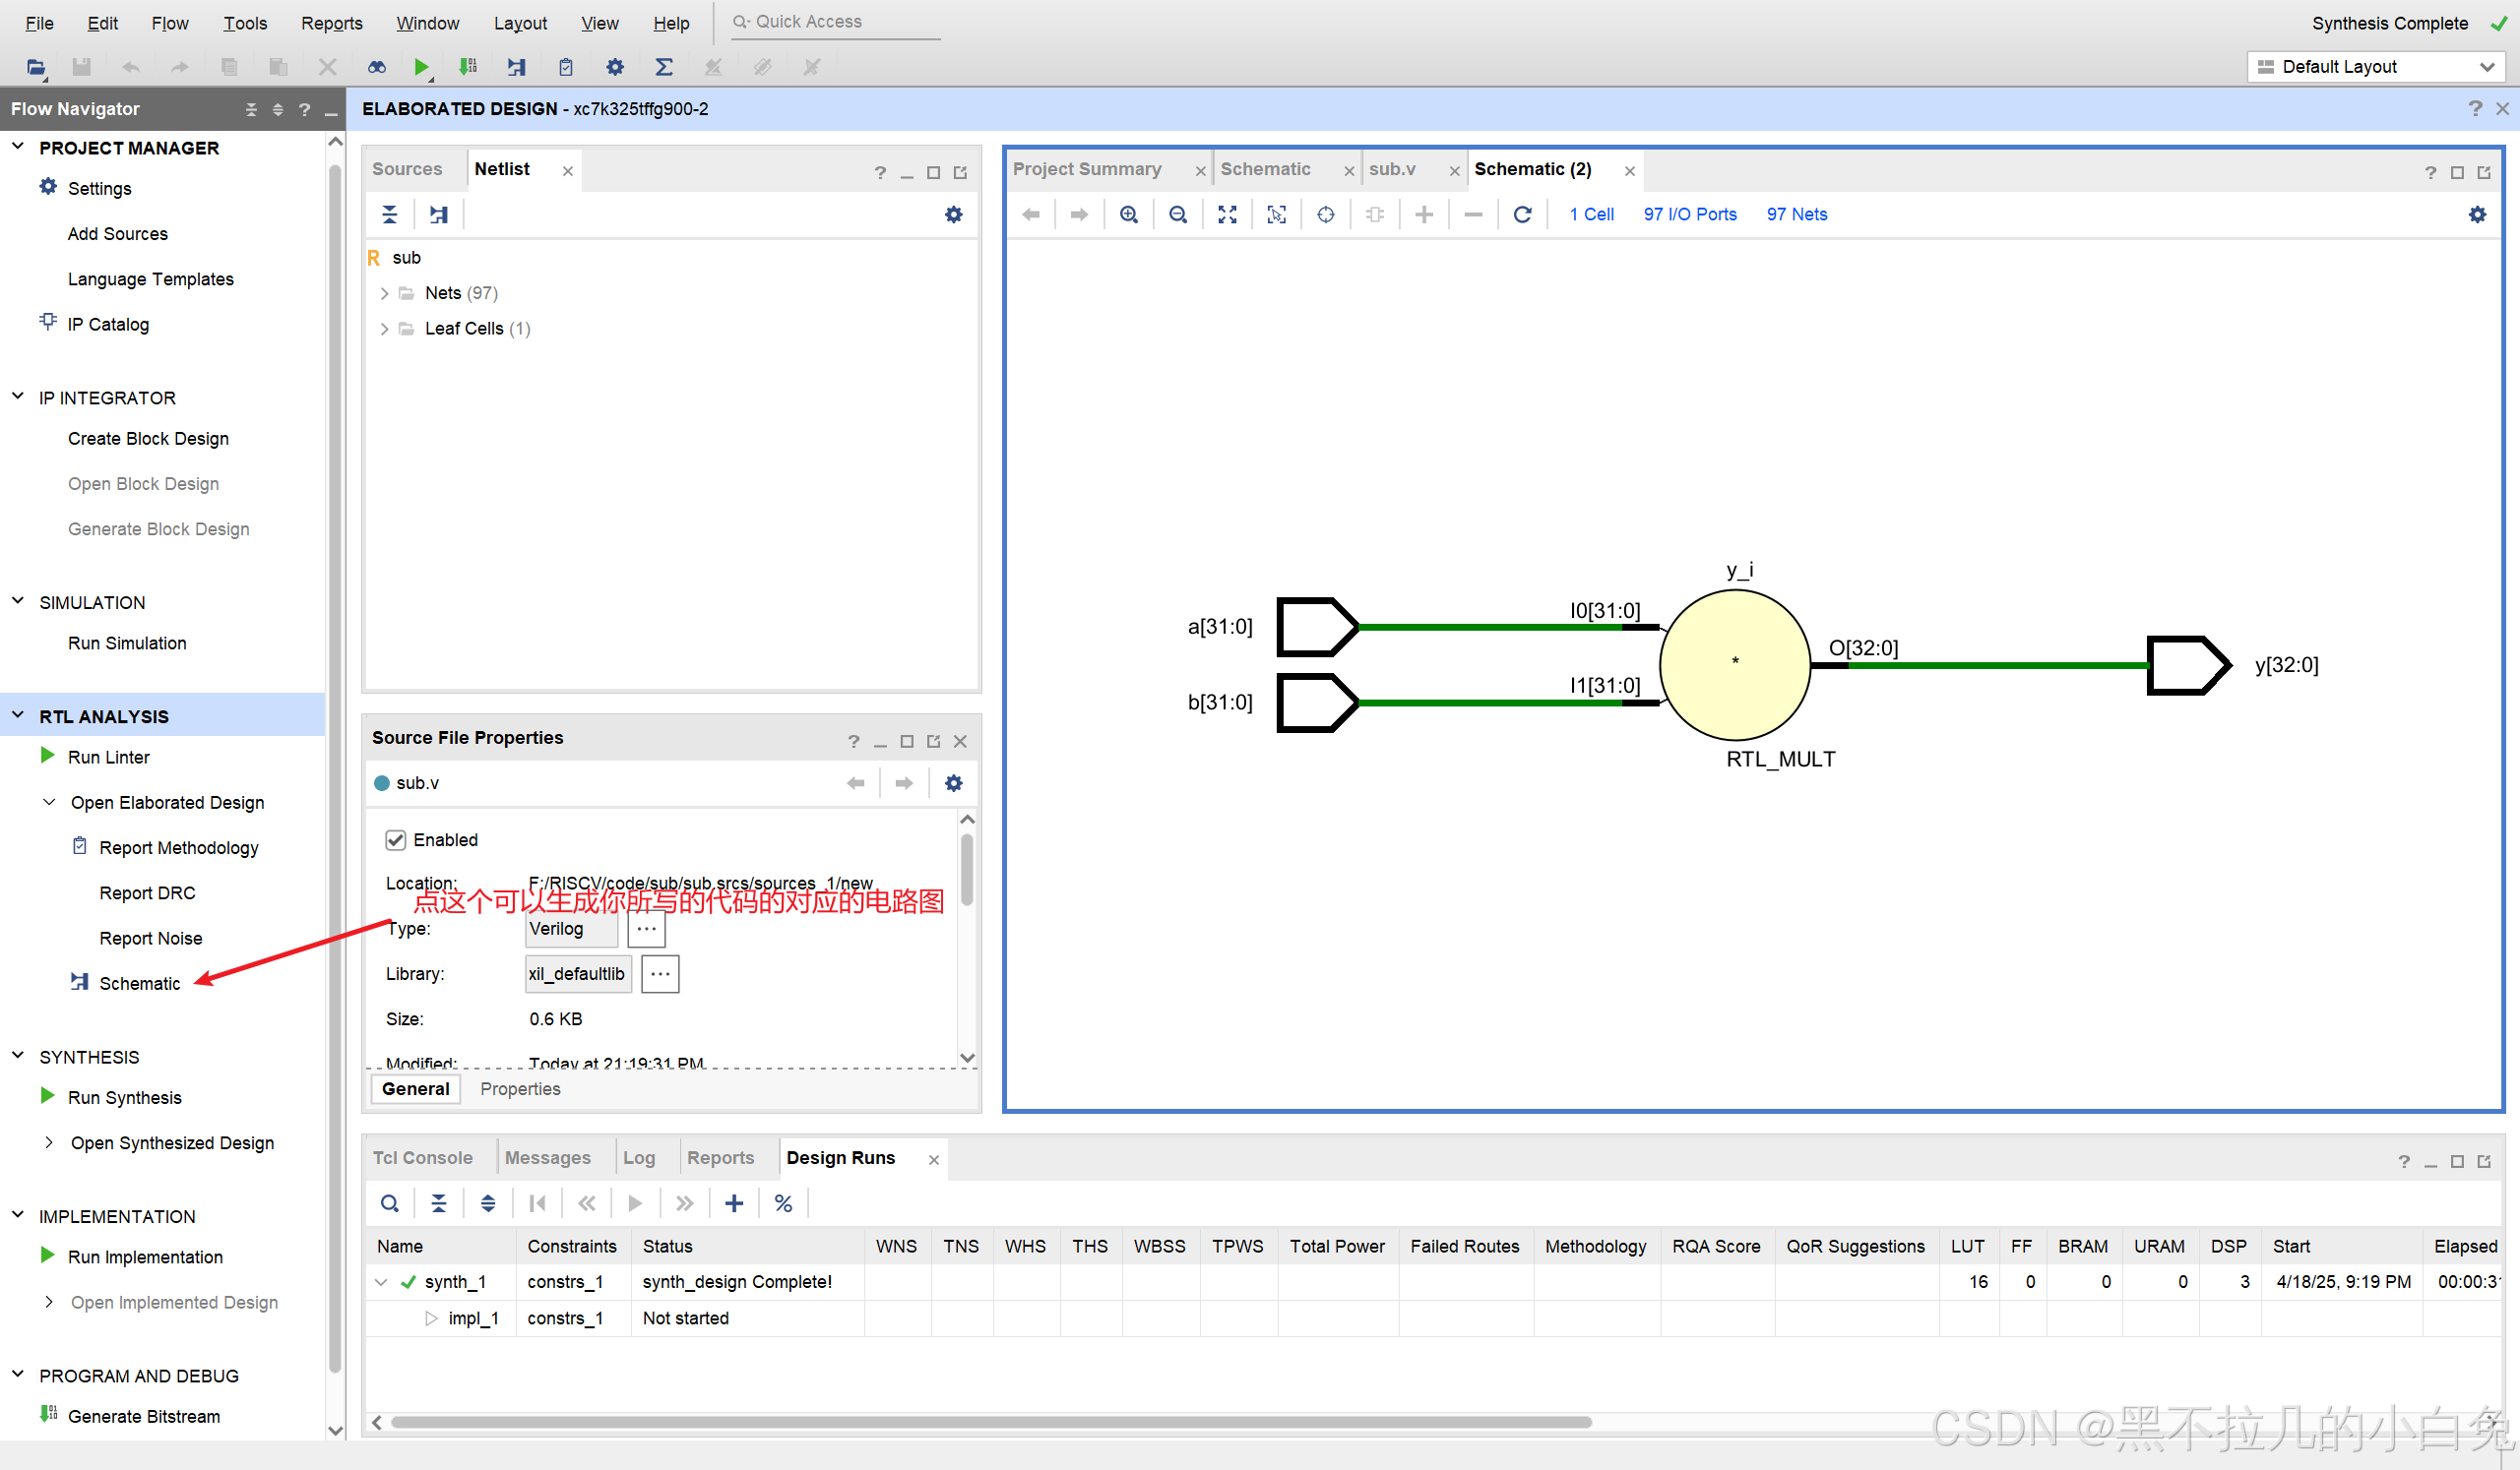2520x1470 pixels.
Task: Open Schematic under RTL Analysis
Action: (139, 983)
